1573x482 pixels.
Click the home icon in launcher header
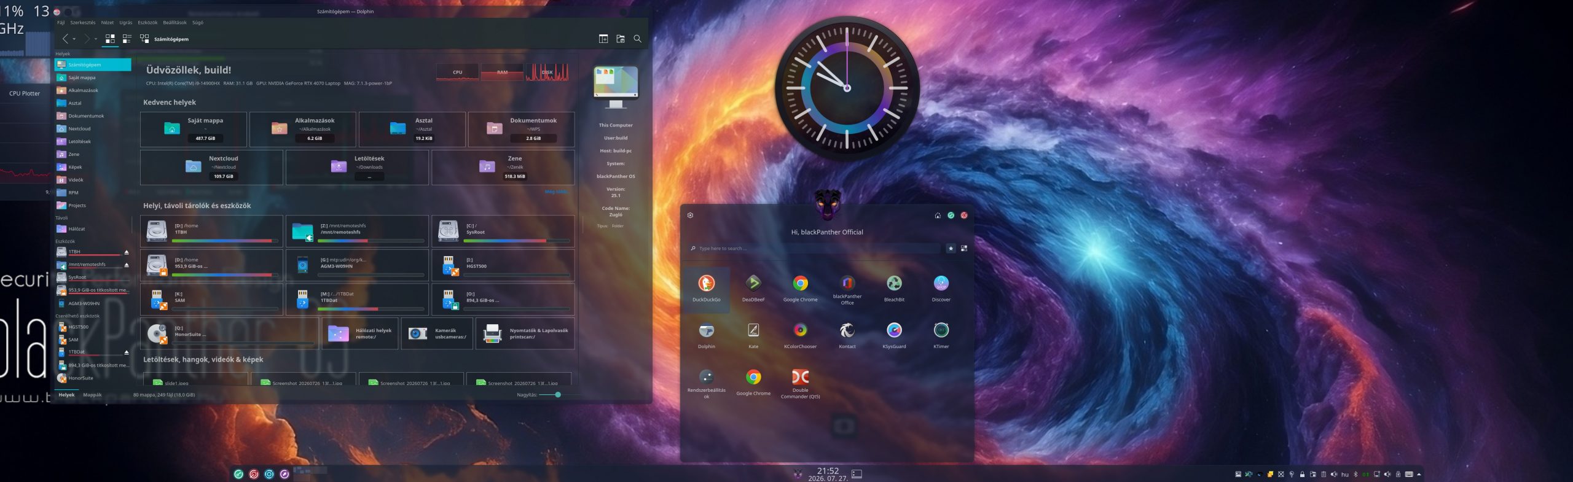pos(938,216)
